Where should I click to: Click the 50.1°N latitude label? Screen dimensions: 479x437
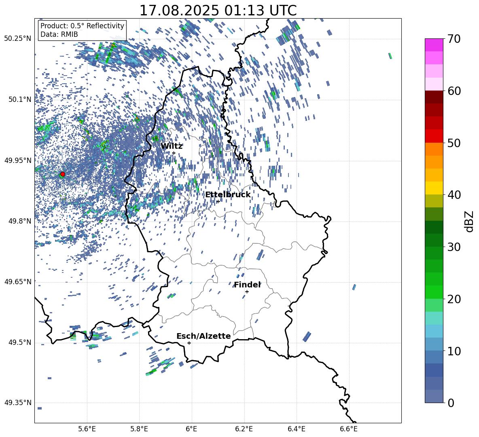20,99
